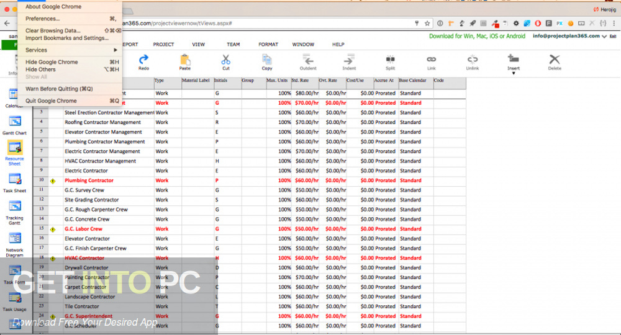Viewport: 621px width, 335px height.
Task: Click the Link tasks icon
Action: [432, 60]
